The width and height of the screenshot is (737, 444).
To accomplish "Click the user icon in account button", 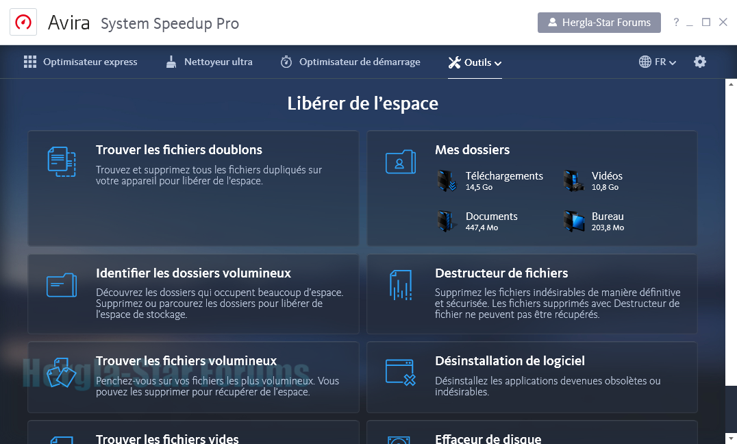I will tap(552, 22).
